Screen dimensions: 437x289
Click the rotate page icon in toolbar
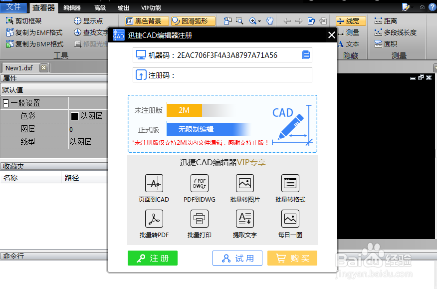click(x=311, y=21)
